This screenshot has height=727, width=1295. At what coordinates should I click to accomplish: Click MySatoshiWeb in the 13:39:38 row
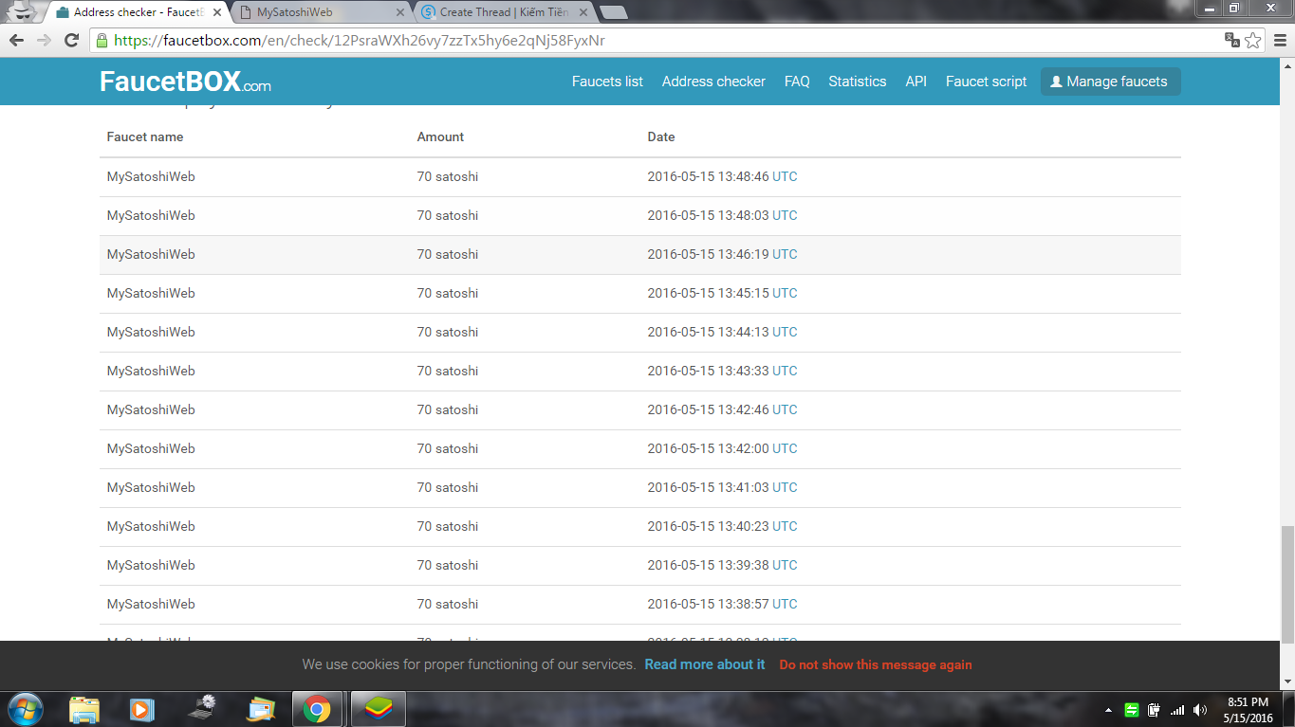pyautogui.click(x=151, y=565)
